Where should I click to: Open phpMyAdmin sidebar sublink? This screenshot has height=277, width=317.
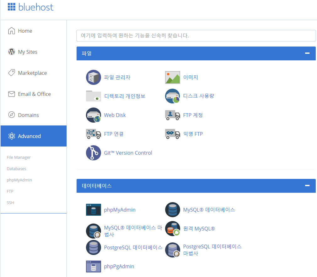click(19, 180)
